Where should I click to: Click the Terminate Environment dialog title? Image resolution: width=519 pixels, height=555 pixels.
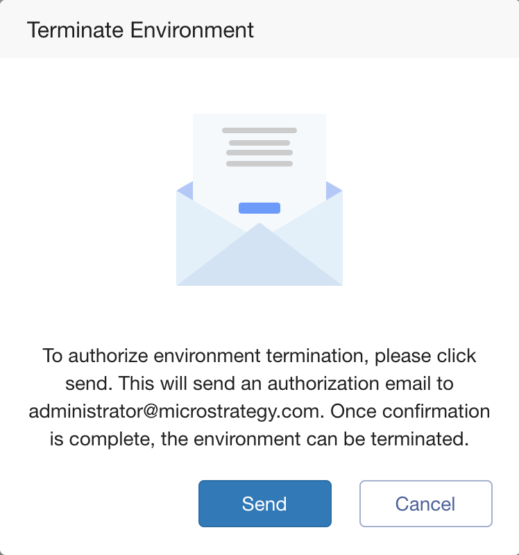140,30
